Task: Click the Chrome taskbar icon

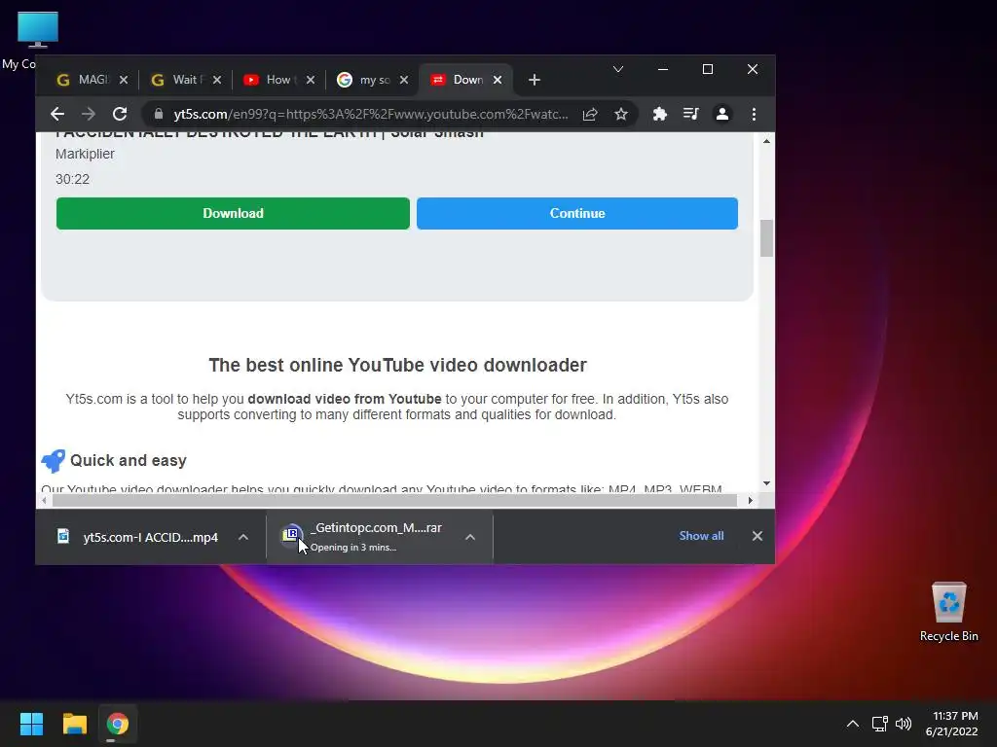Action: click(118, 724)
